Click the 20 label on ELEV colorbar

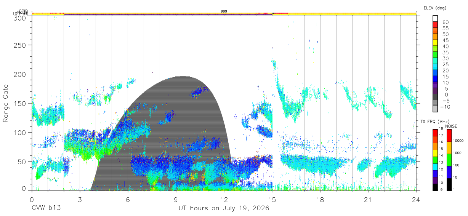(x=445, y=71)
